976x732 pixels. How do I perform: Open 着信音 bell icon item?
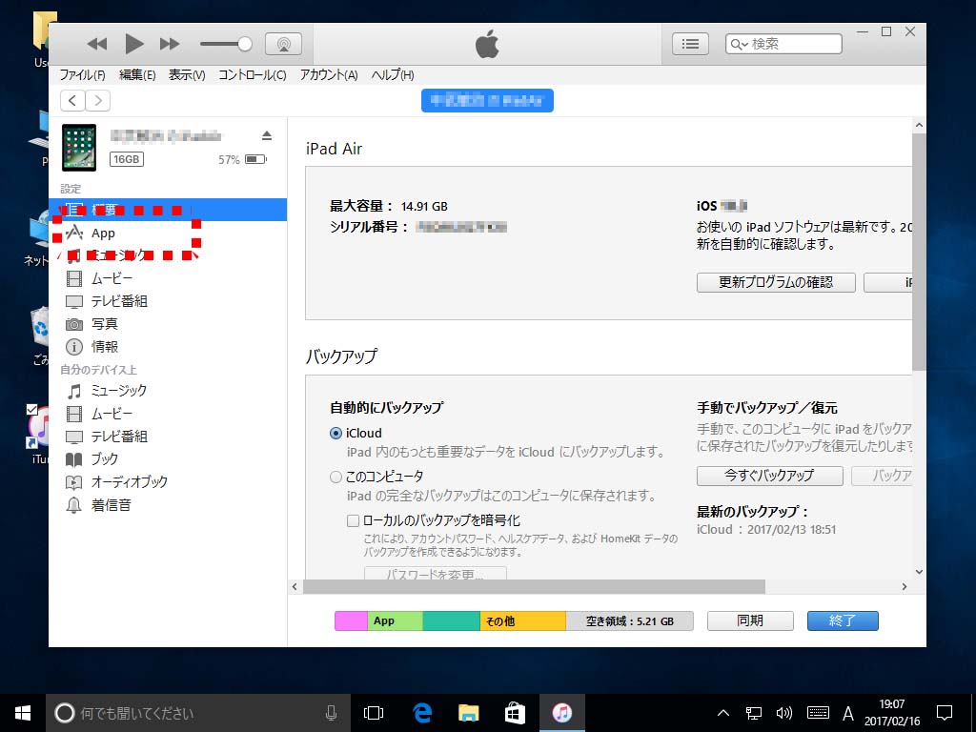(74, 505)
